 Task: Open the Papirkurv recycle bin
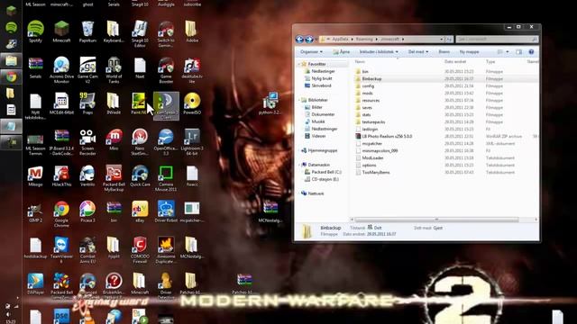click(87, 31)
